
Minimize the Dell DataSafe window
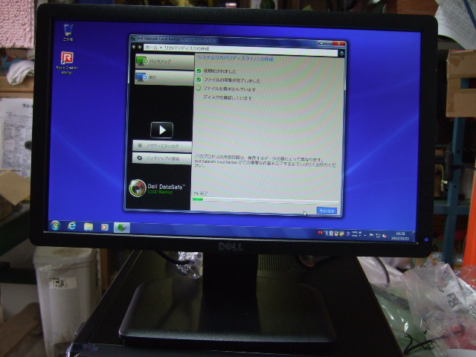tap(321, 44)
